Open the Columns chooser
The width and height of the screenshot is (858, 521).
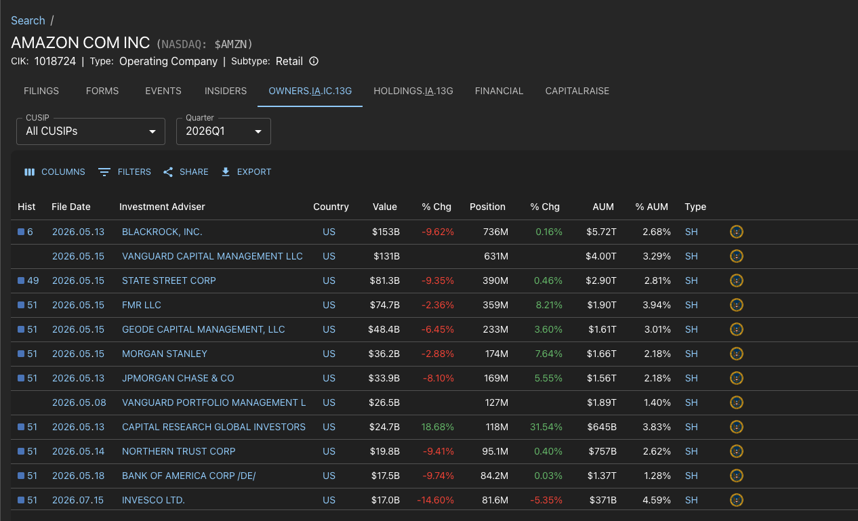click(54, 172)
